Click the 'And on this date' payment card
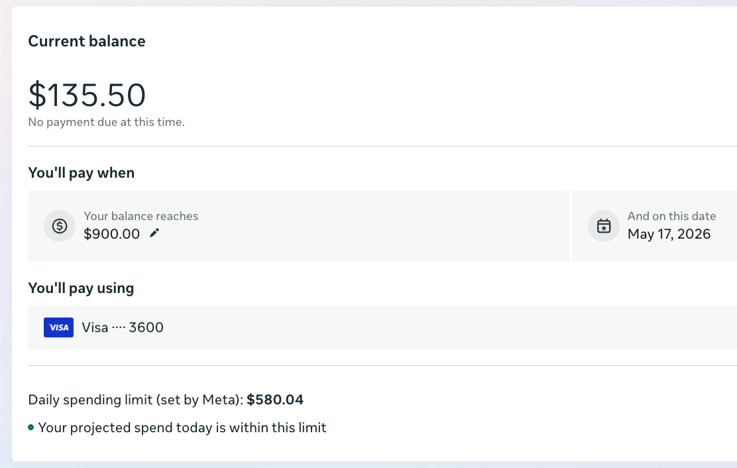Image resolution: width=737 pixels, height=468 pixels. pyautogui.click(x=663, y=225)
